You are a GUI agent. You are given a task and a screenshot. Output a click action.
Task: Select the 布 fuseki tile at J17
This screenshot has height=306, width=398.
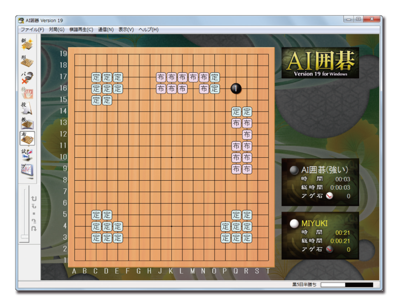pos(161,77)
